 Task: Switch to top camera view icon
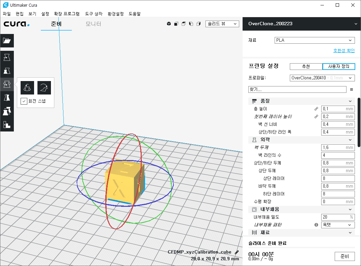tap(184, 24)
